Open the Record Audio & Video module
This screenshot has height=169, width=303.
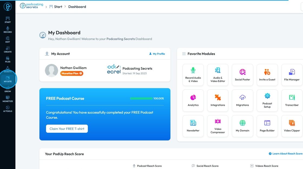click(x=193, y=75)
